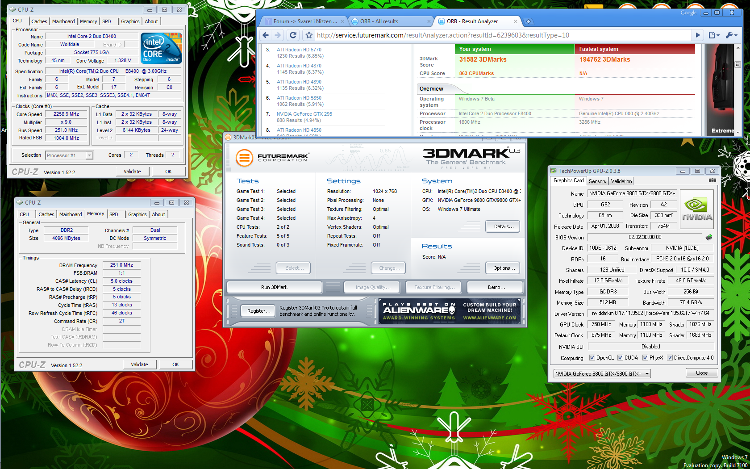
Task: Open the browser wrench tools menu
Action: tap(731, 35)
